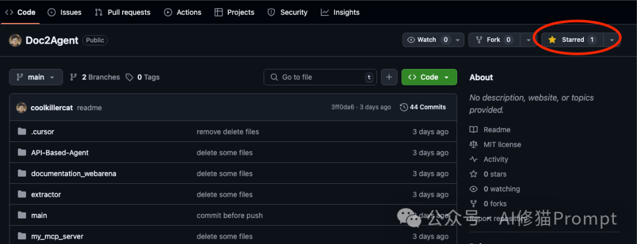637x244 pixels.
Task: Click folder icon next to .cursor
Action: pyautogui.click(x=22, y=131)
